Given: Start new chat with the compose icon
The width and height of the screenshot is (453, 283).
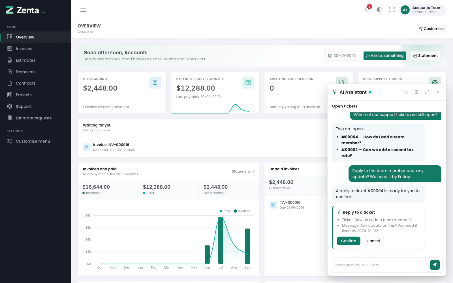Looking at the screenshot, I should 416,92.
